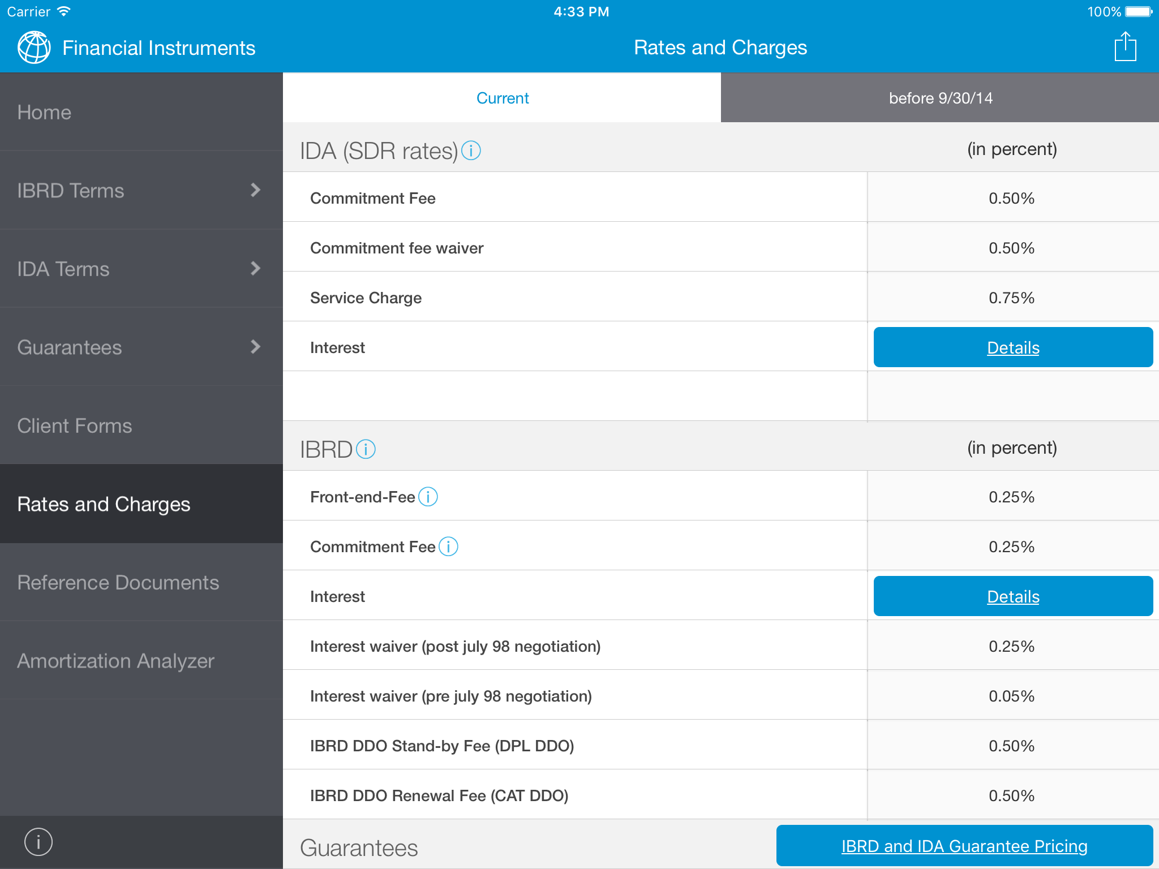Screen dimensions: 1159x869
Task: Tap the Front-end-Fee 0.25% value
Action: (1012, 497)
